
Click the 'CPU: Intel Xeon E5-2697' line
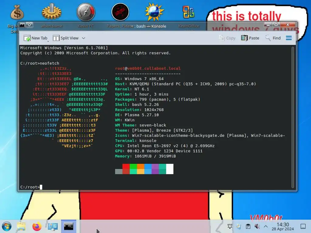click(165, 146)
